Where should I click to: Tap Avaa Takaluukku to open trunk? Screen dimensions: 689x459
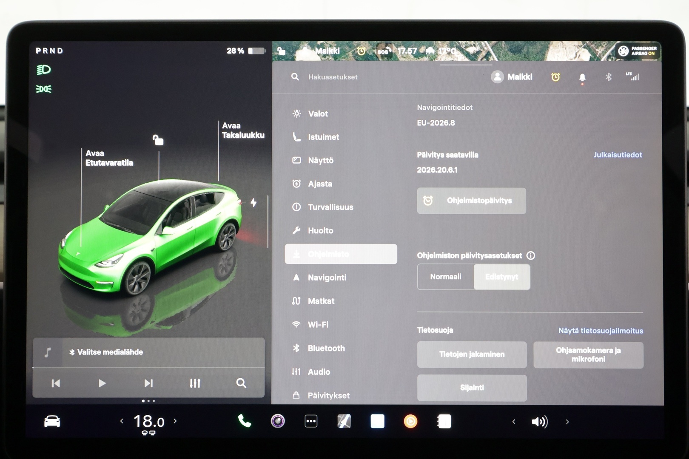[x=243, y=130]
